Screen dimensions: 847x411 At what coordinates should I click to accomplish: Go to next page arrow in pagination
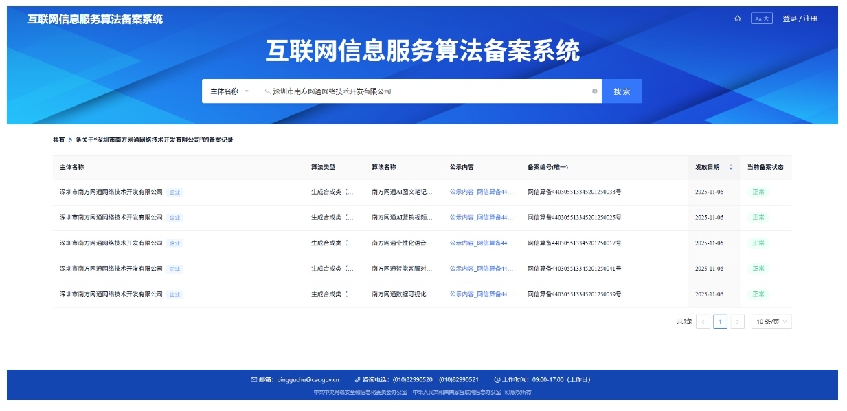click(x=738, y=322)
